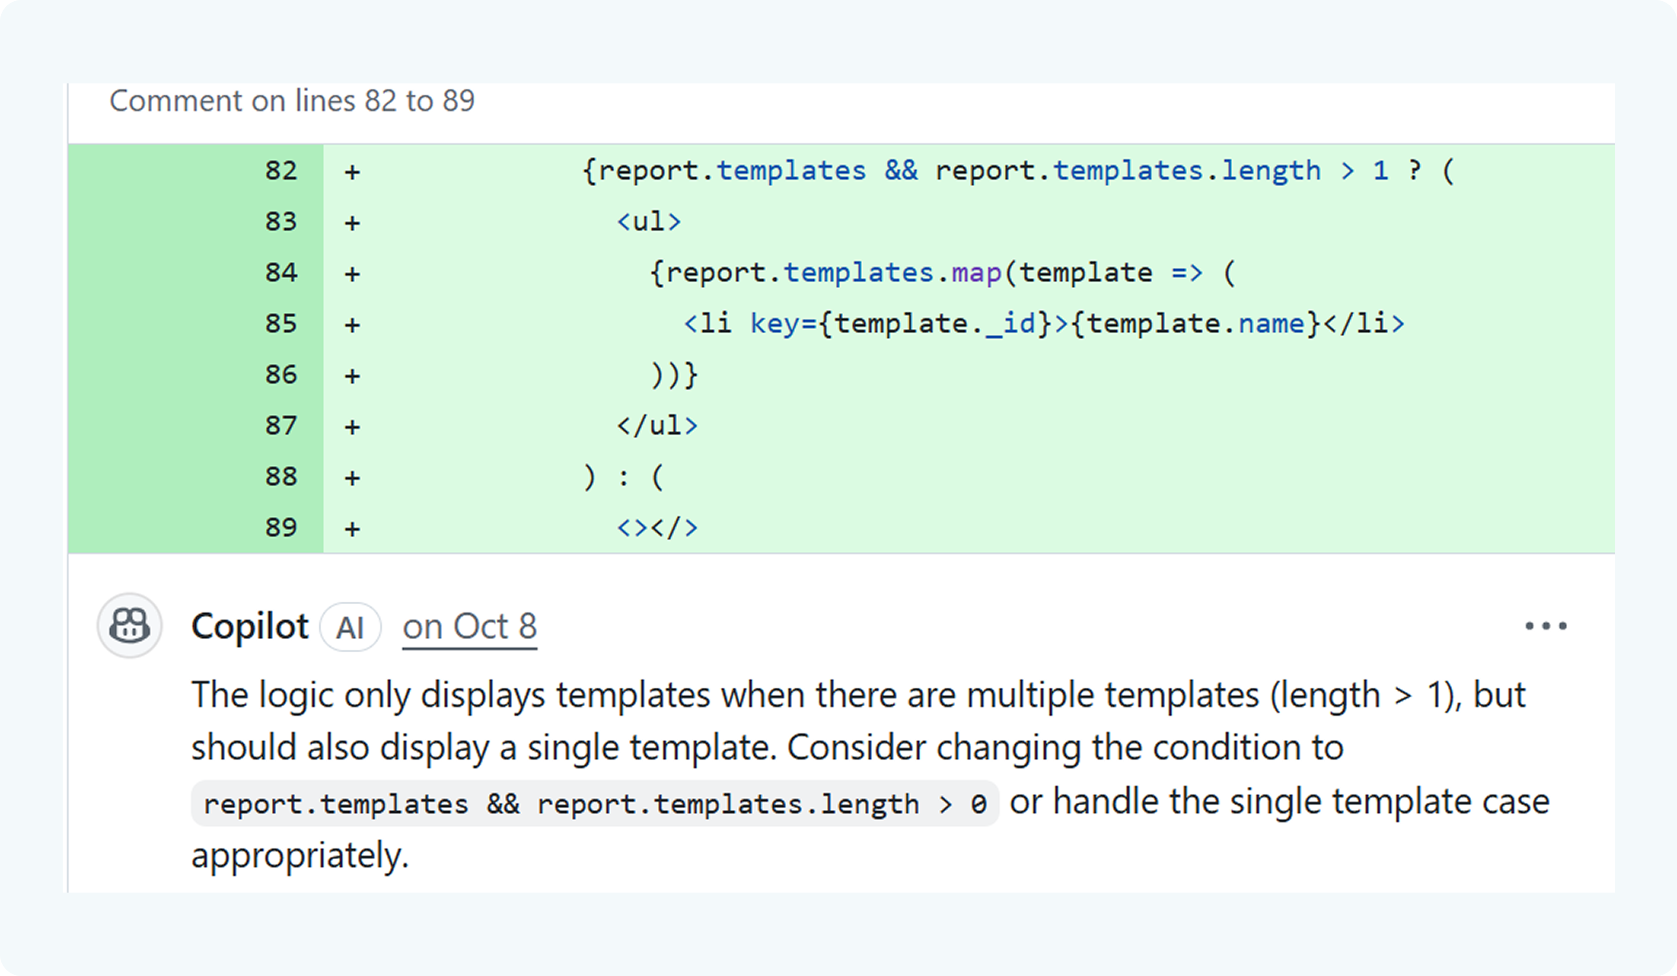Click line number 82 in diff
The width and height of the screenshot is (1677, 976).
pyautogui.click(x=281, y=171)
